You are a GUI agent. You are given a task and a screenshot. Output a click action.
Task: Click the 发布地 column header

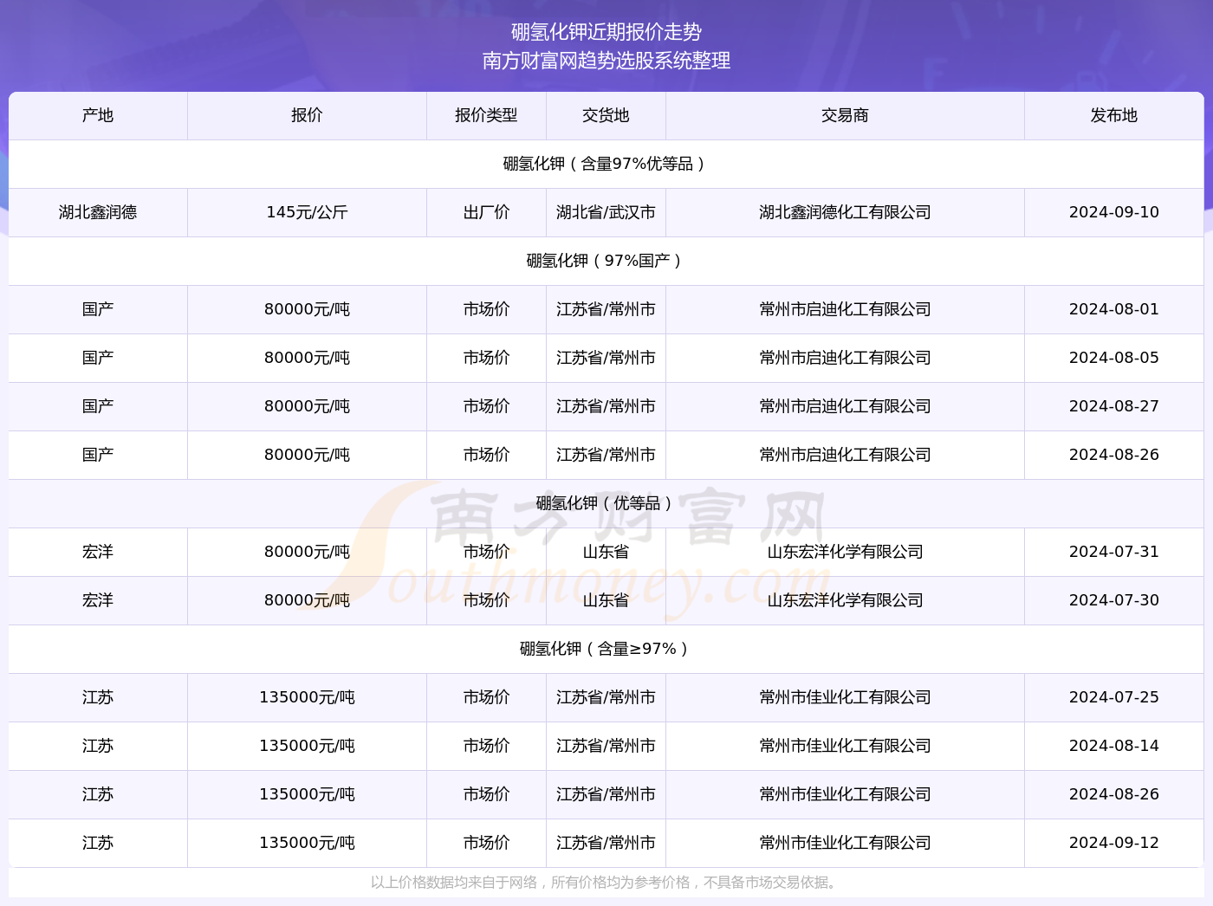pos(1114,115)
